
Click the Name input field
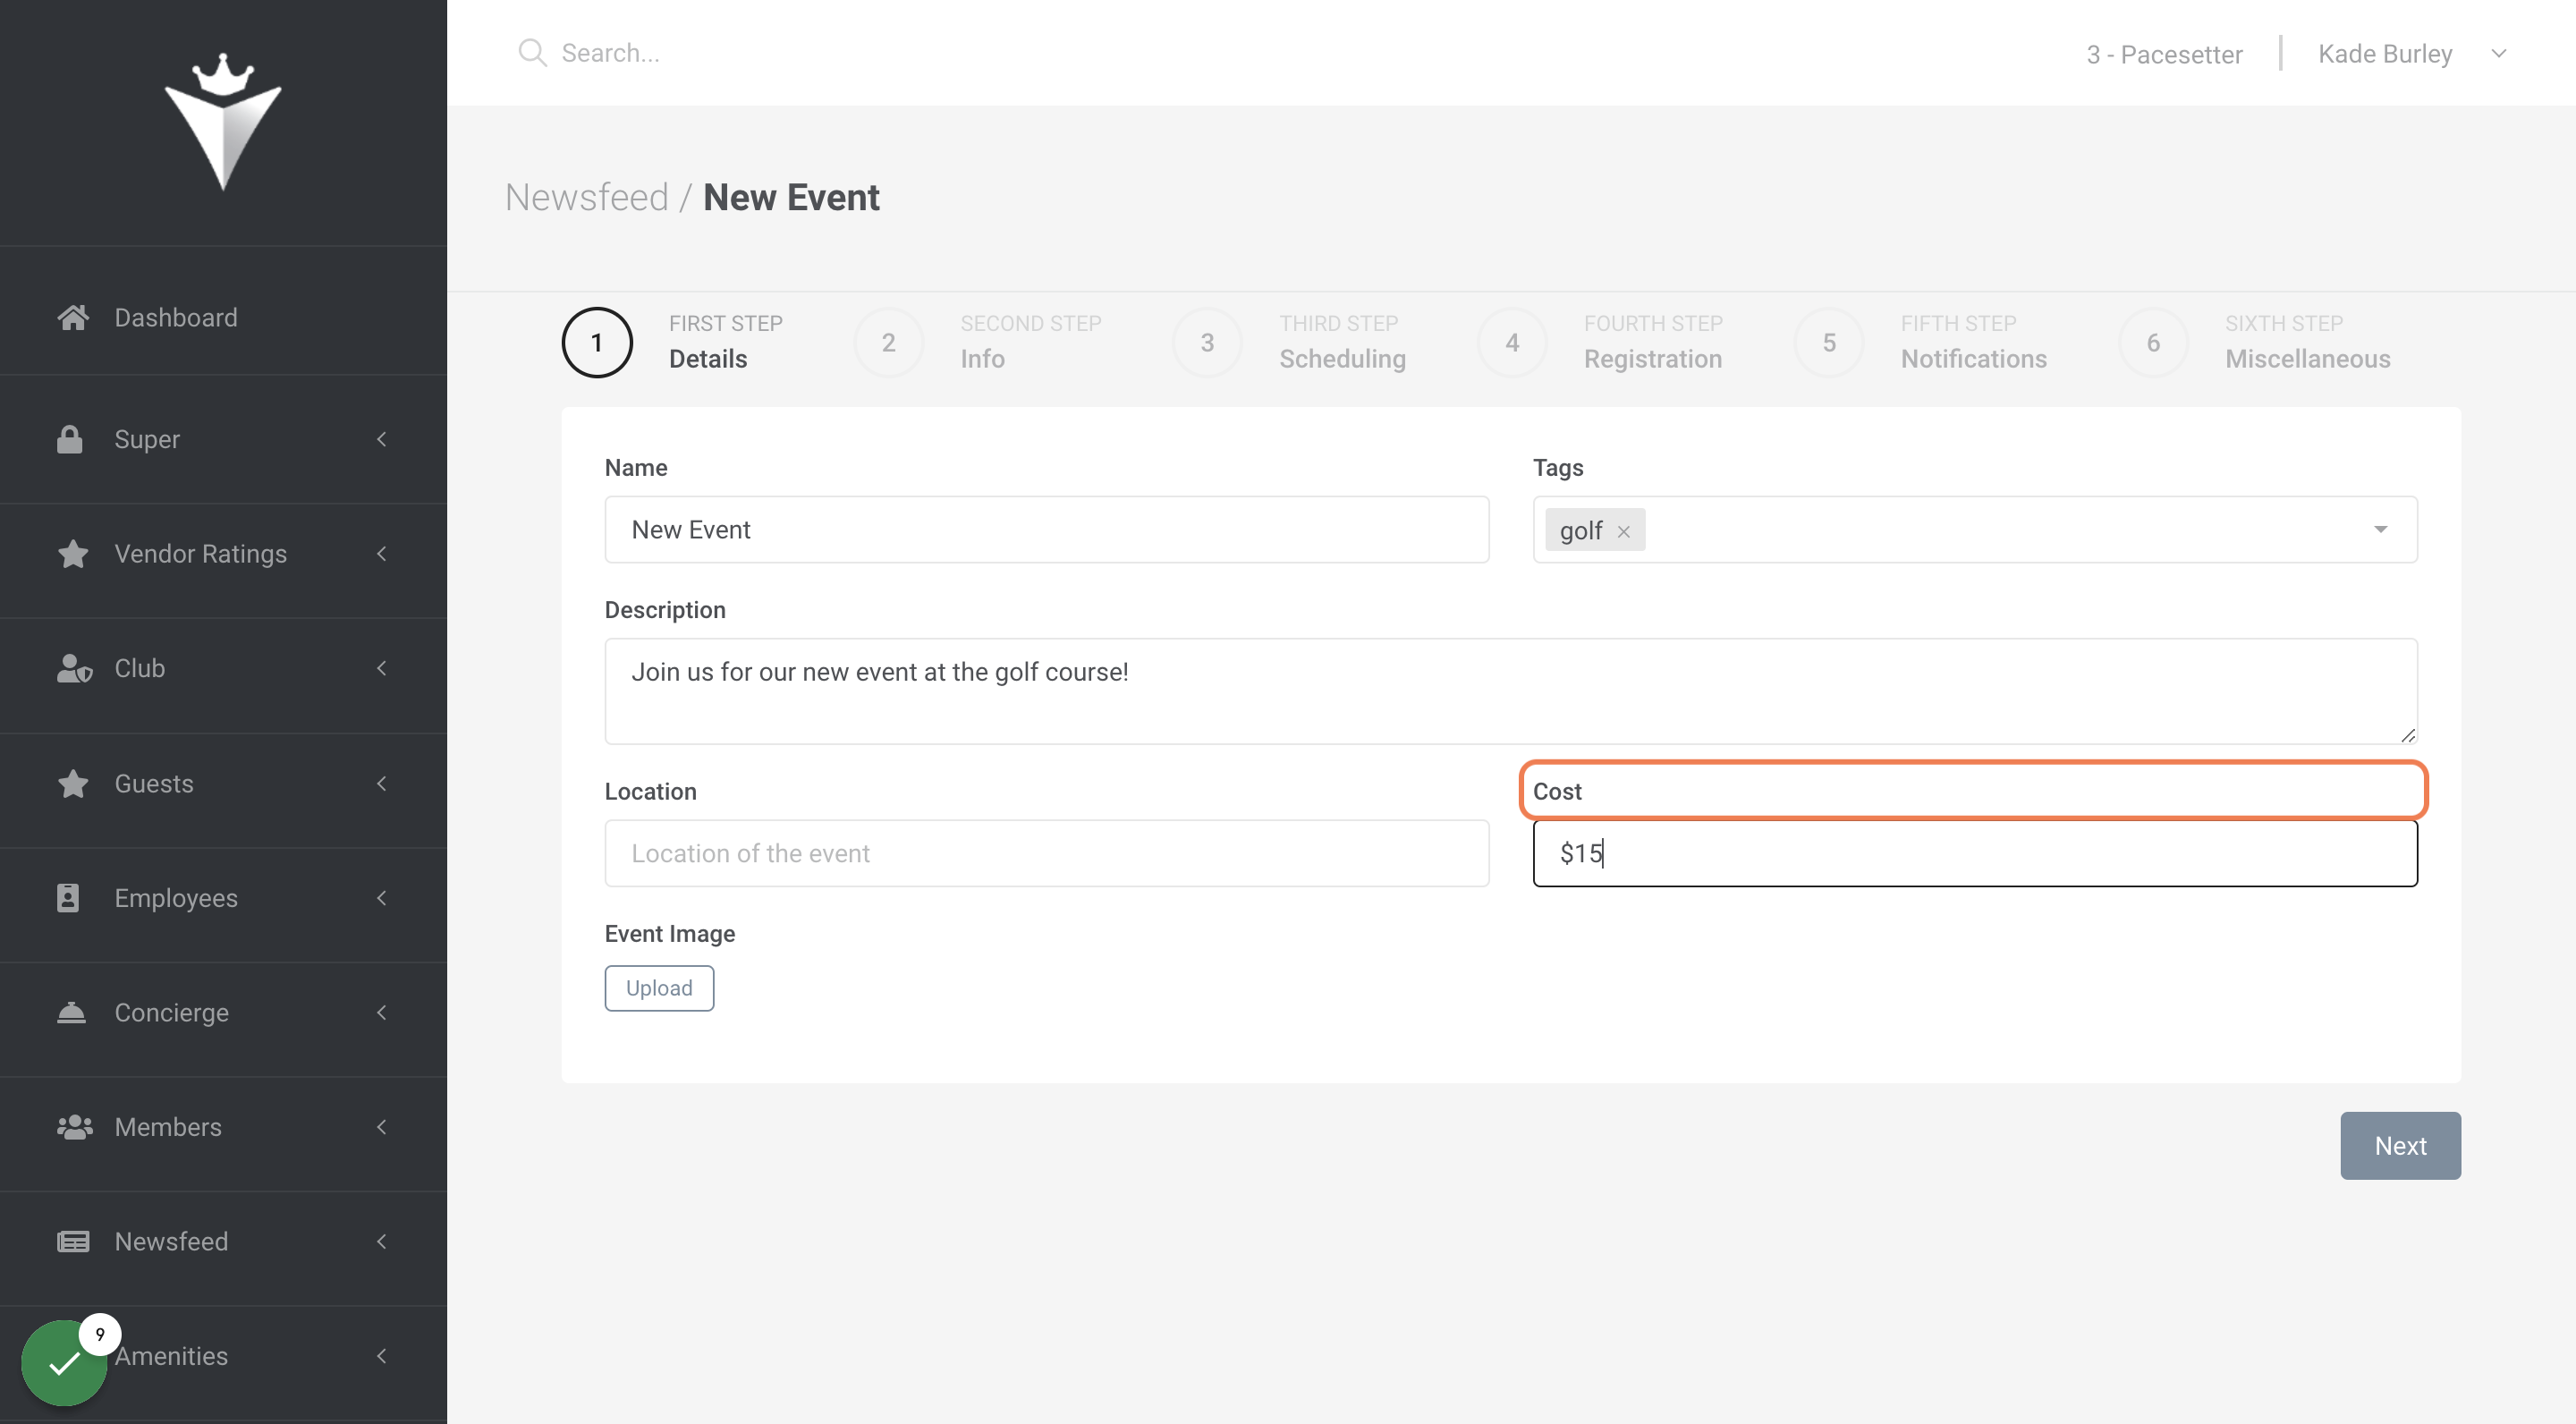coord(1046,529)
